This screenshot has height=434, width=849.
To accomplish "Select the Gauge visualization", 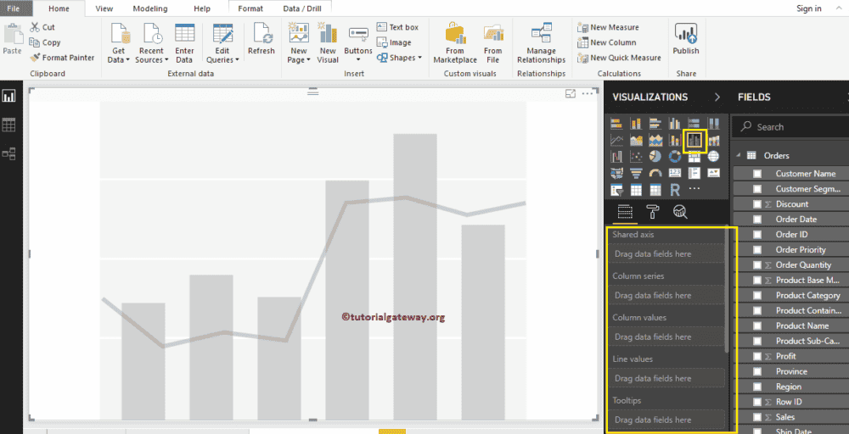I will [655, 174].
